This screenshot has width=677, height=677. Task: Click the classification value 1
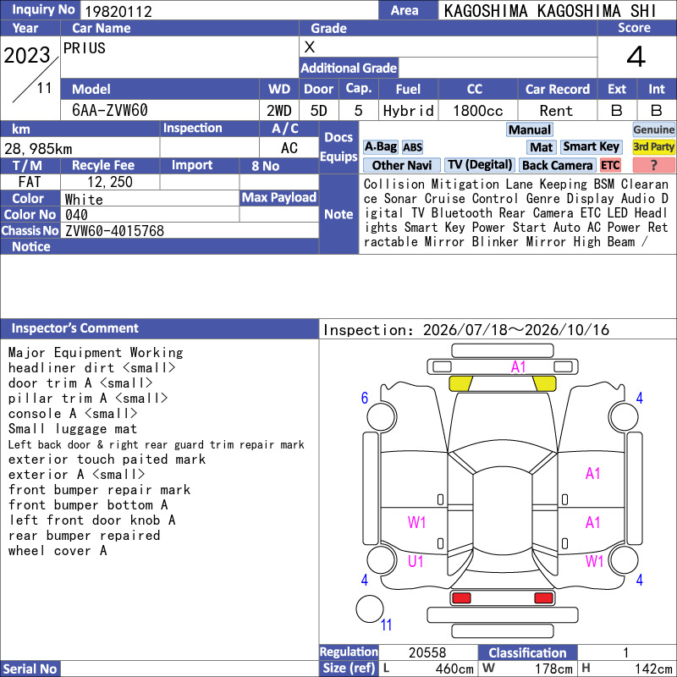(x=625, y=652)
